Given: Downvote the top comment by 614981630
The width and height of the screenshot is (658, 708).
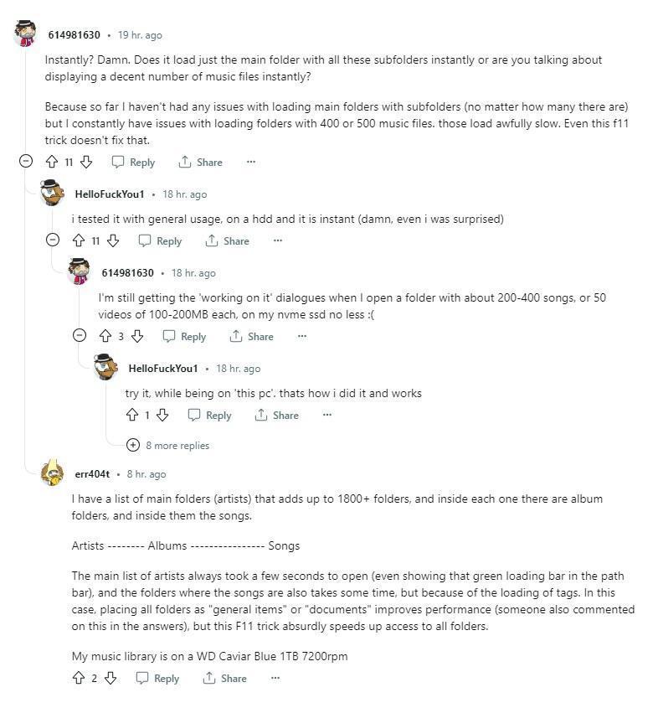Looking at the screenshot, I should tap(85, 163).
